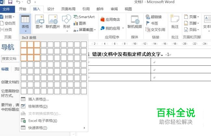
Task: Click the 文本框 text box icon
Action: coord(207,19)
